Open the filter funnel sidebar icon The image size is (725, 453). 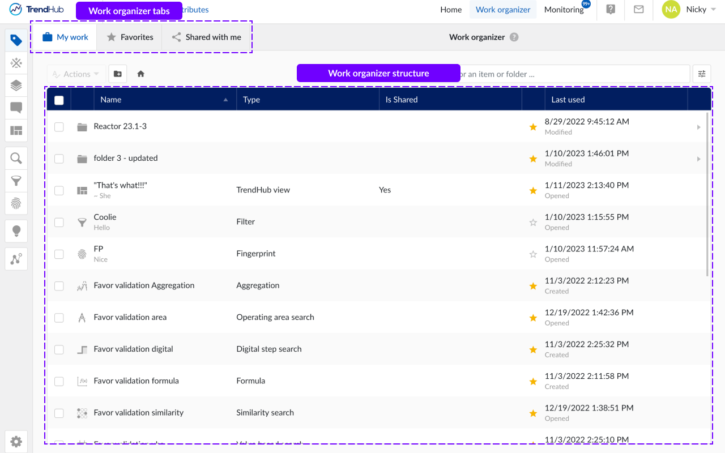16,181
